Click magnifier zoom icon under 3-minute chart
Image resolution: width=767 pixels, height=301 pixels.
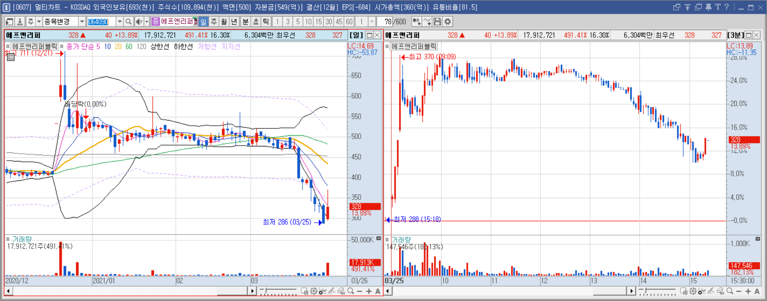pyautogui.click(x=730, y=292)
